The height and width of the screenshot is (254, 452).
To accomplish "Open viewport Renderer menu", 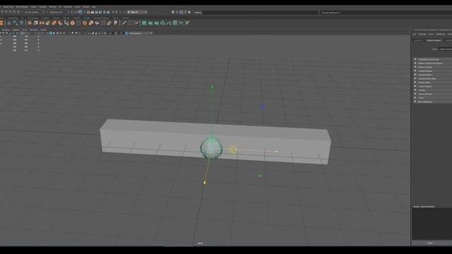I will click(x=34, y=30).
